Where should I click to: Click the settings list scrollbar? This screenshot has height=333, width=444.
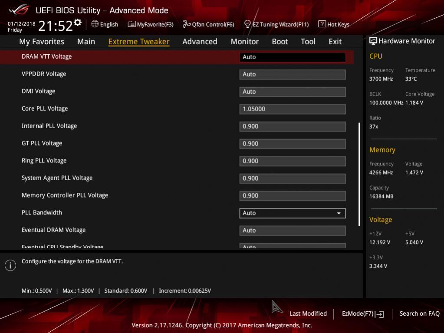pos(359,174)
